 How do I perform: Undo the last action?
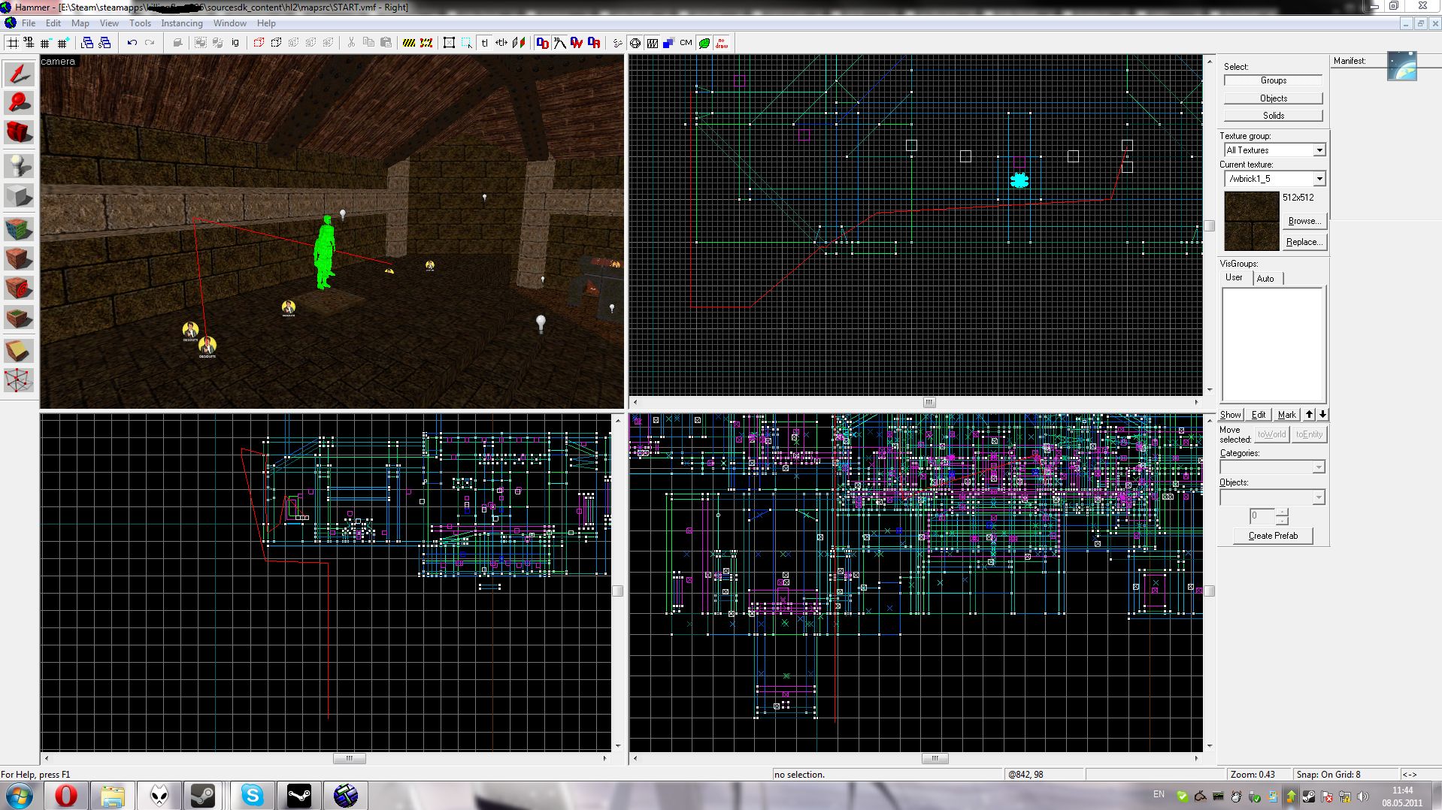132,43
